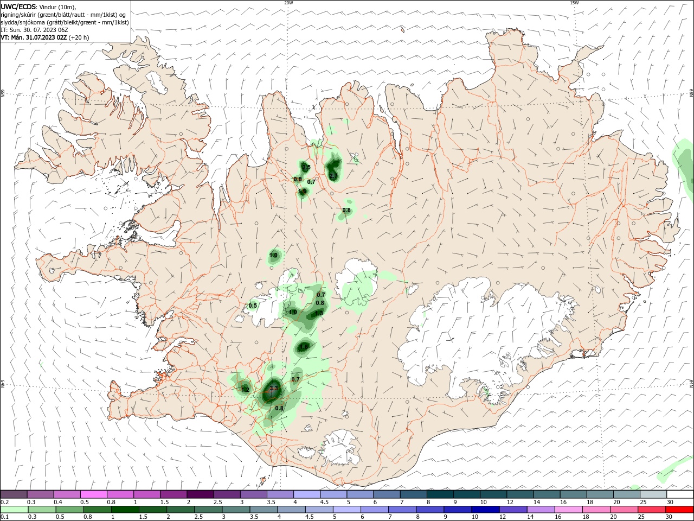
Task: Click the 'rigning/skúrir' legend description line
Action: pos(63,15)
